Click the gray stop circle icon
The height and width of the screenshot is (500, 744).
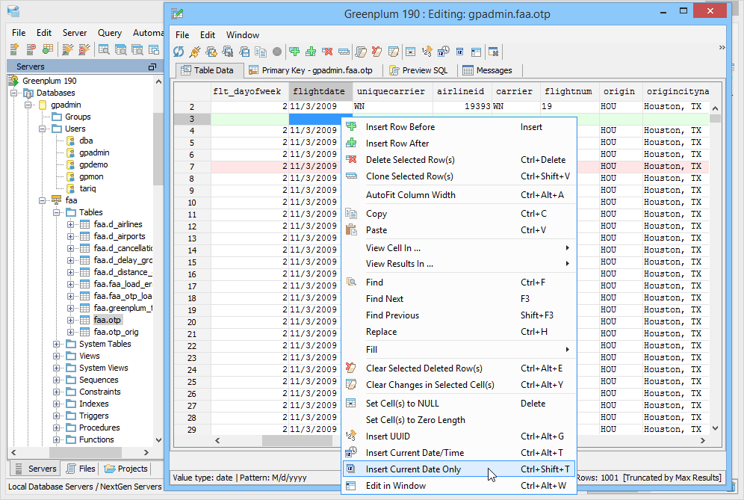coord(277,52)
